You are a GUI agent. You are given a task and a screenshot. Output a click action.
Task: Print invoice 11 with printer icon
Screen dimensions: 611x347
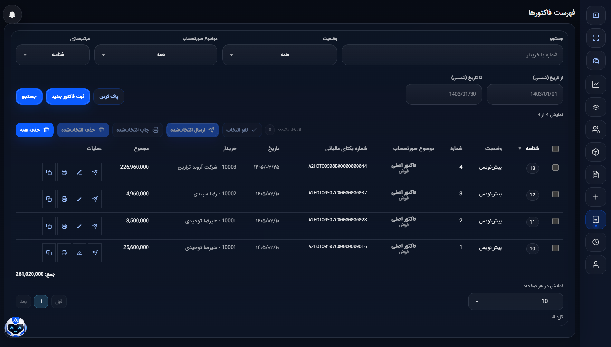point(64,226)
